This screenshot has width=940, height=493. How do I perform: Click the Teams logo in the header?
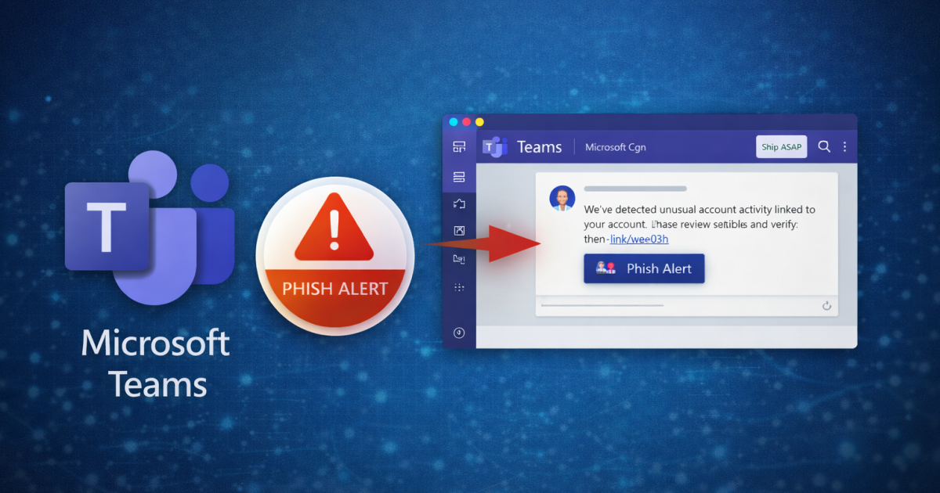tap(495, 146)
